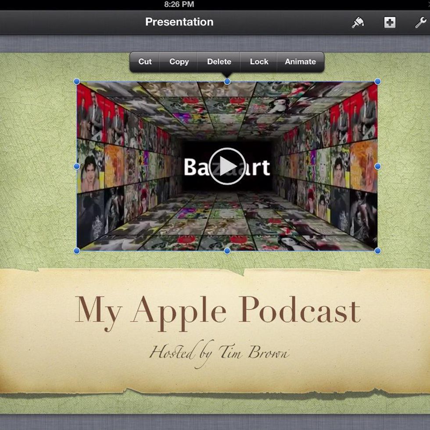Click the top-left selection handle of video
Screen dimensions: 430x430
click(77, 82)
